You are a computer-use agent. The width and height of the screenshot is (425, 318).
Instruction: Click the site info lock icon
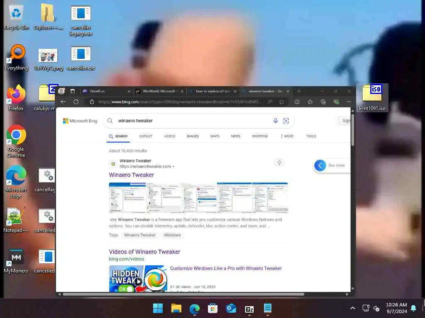pyautogui.click(x=92, y=102)
